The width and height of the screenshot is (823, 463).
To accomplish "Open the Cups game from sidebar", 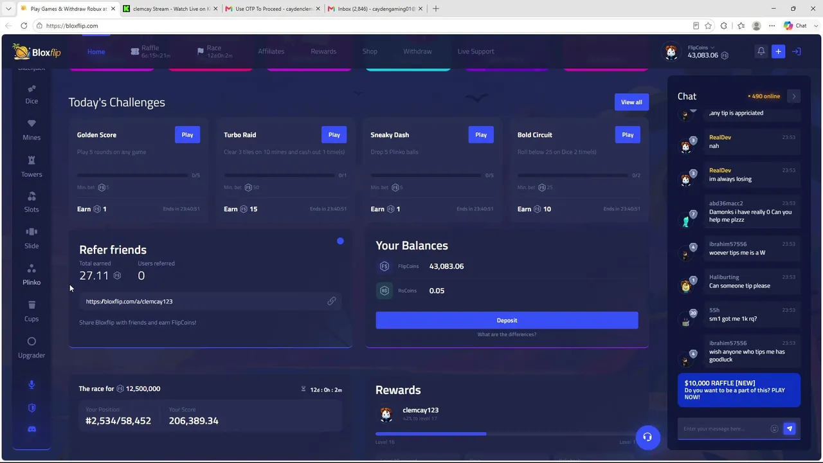I will point(32,311).
